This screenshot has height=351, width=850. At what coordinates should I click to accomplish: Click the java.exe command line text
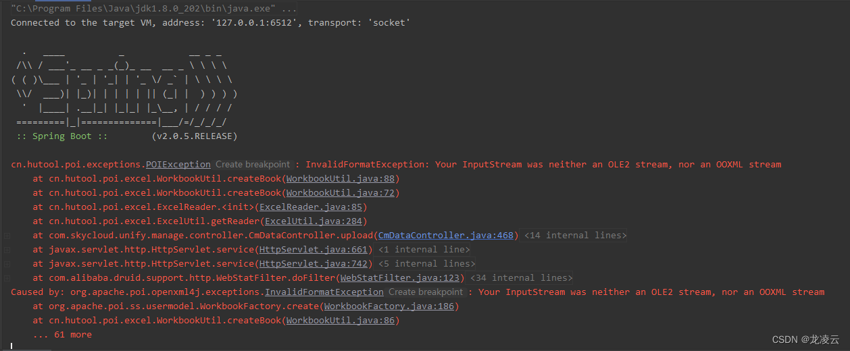click(x=153, y=9)
